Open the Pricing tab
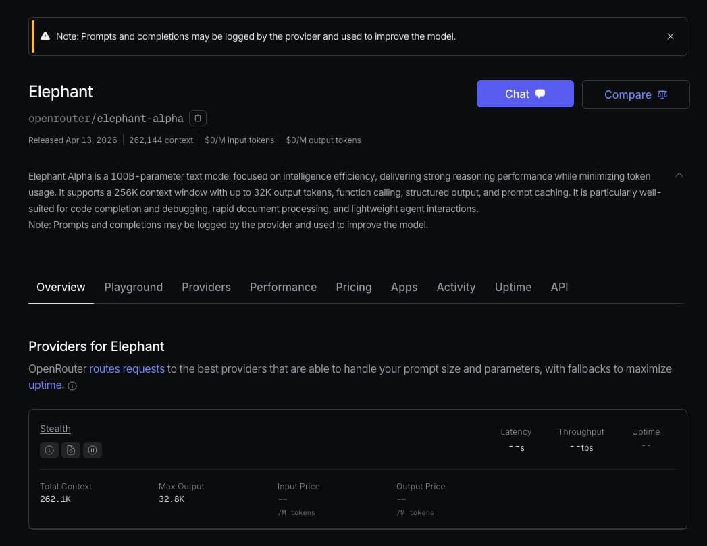Screen dimensions: 707x546 pyautogui.click(x=353, y=287)
